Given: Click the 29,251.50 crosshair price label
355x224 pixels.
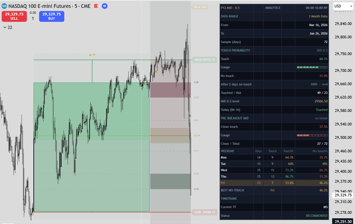Looking at the screenshot, I should tap(343, 221).
